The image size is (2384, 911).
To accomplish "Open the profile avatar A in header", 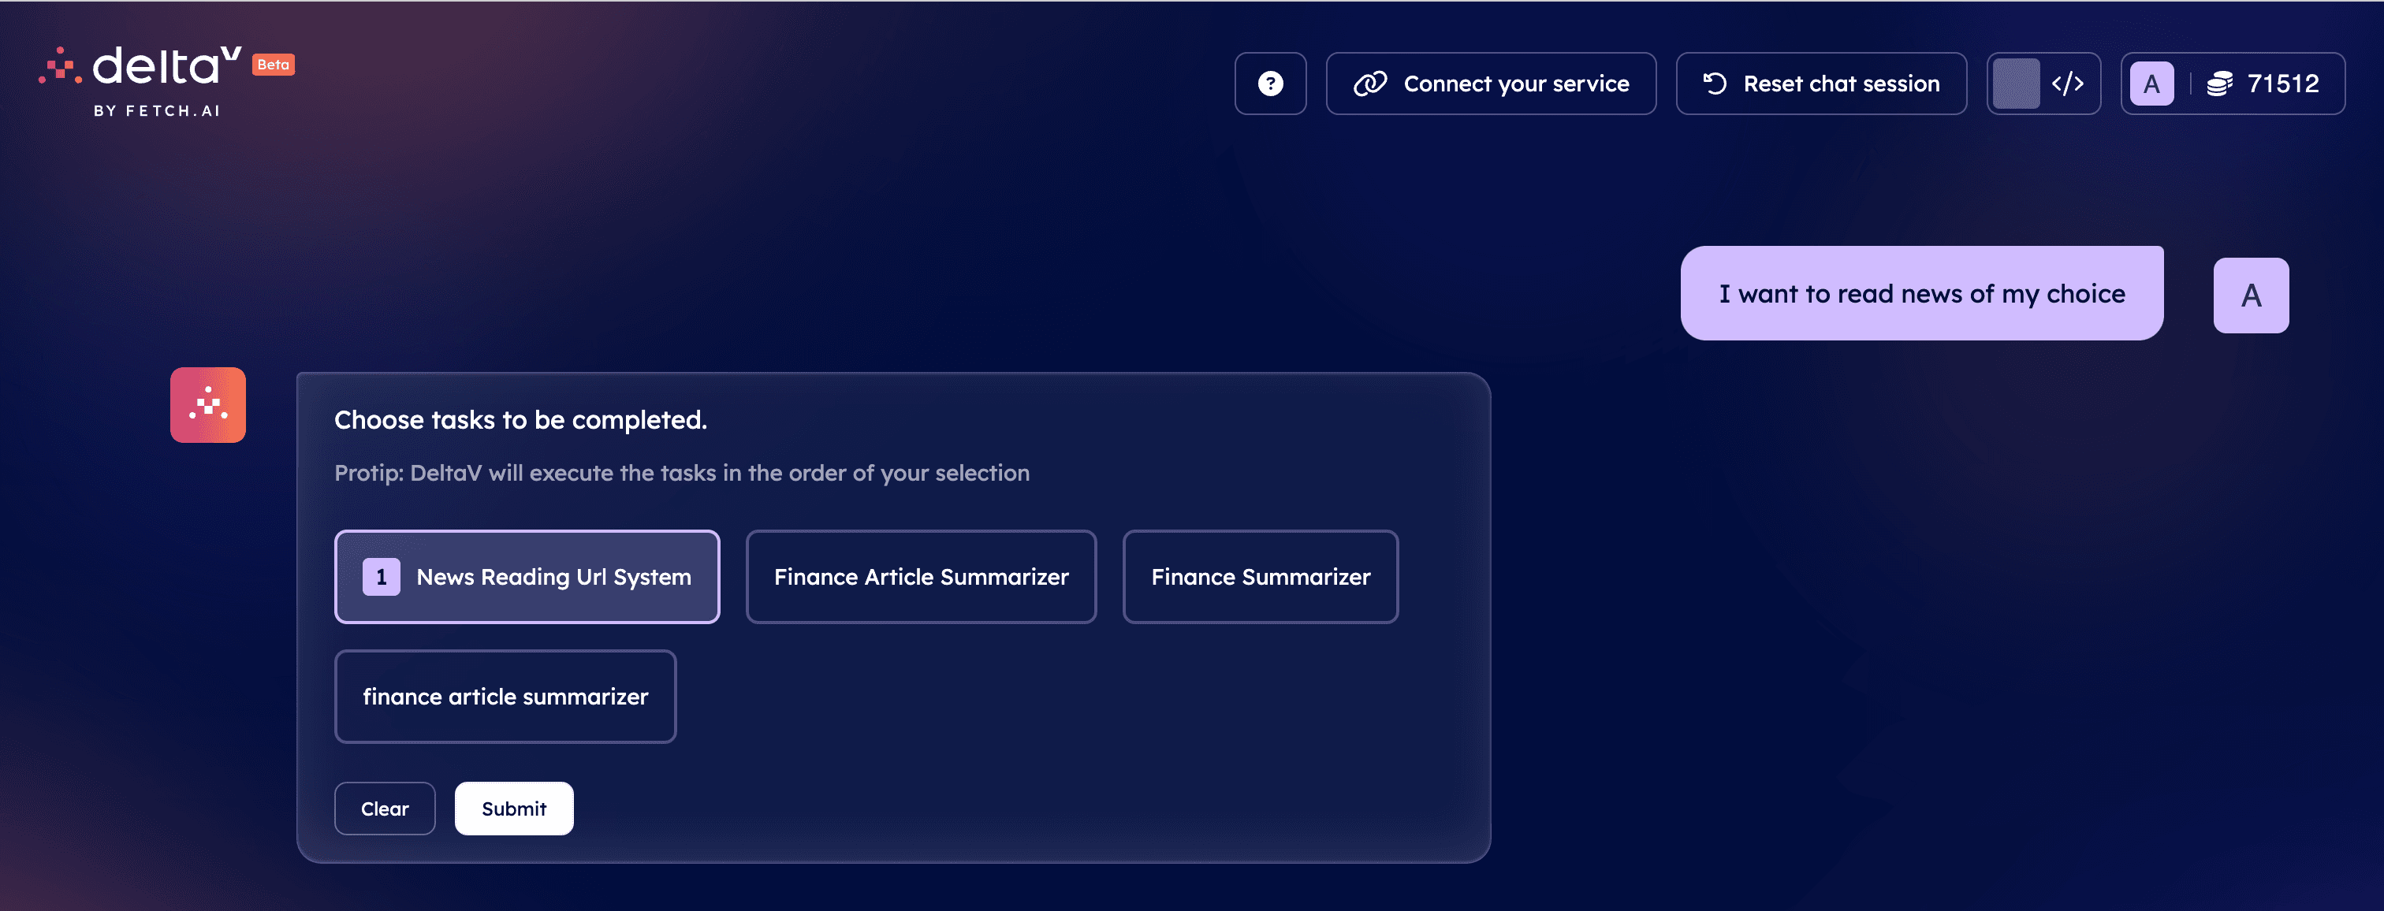I will (2151, 84).
